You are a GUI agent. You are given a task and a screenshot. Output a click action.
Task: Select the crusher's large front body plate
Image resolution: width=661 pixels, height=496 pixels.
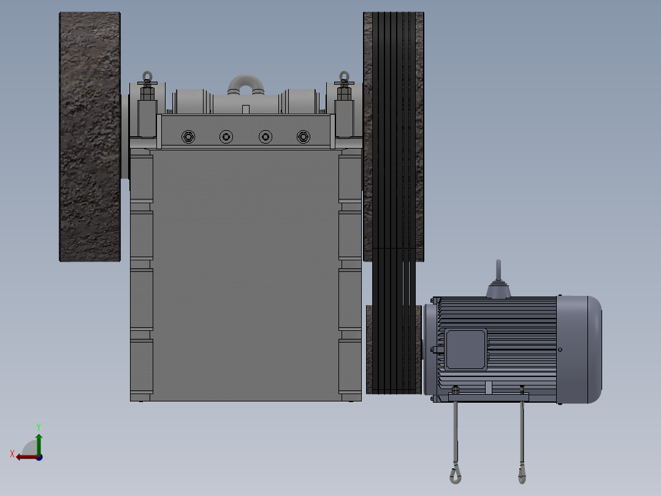(x=246, y=275)
